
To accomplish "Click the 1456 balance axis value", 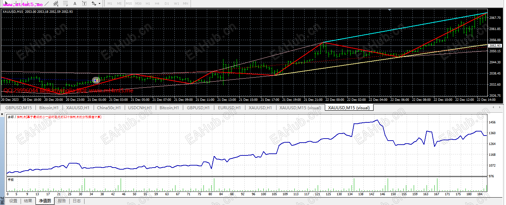I will [x=493, y=122].
